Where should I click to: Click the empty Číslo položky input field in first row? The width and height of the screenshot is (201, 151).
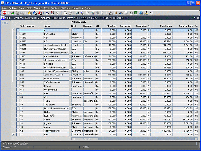pos(32,30)
